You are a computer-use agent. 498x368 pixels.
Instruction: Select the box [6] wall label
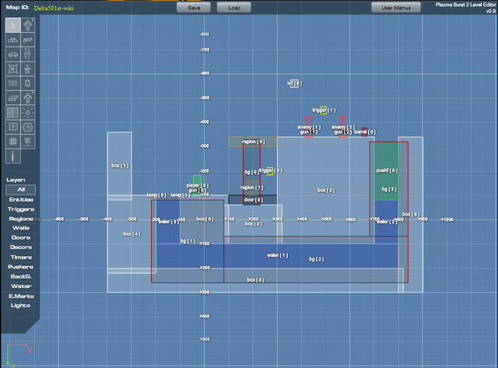[x=411, y=214]
